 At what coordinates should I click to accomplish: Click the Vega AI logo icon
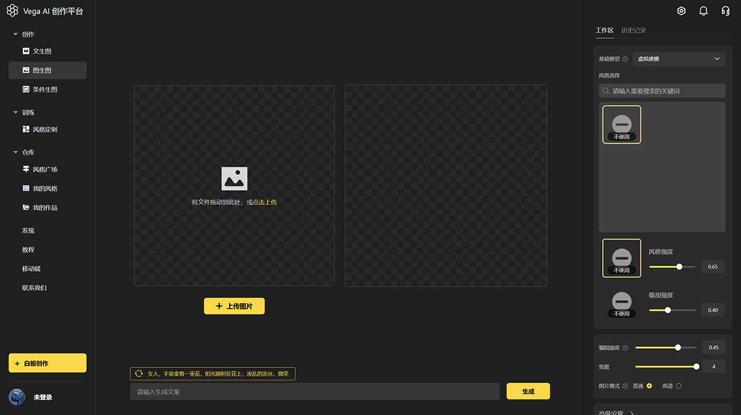point(12,11)
